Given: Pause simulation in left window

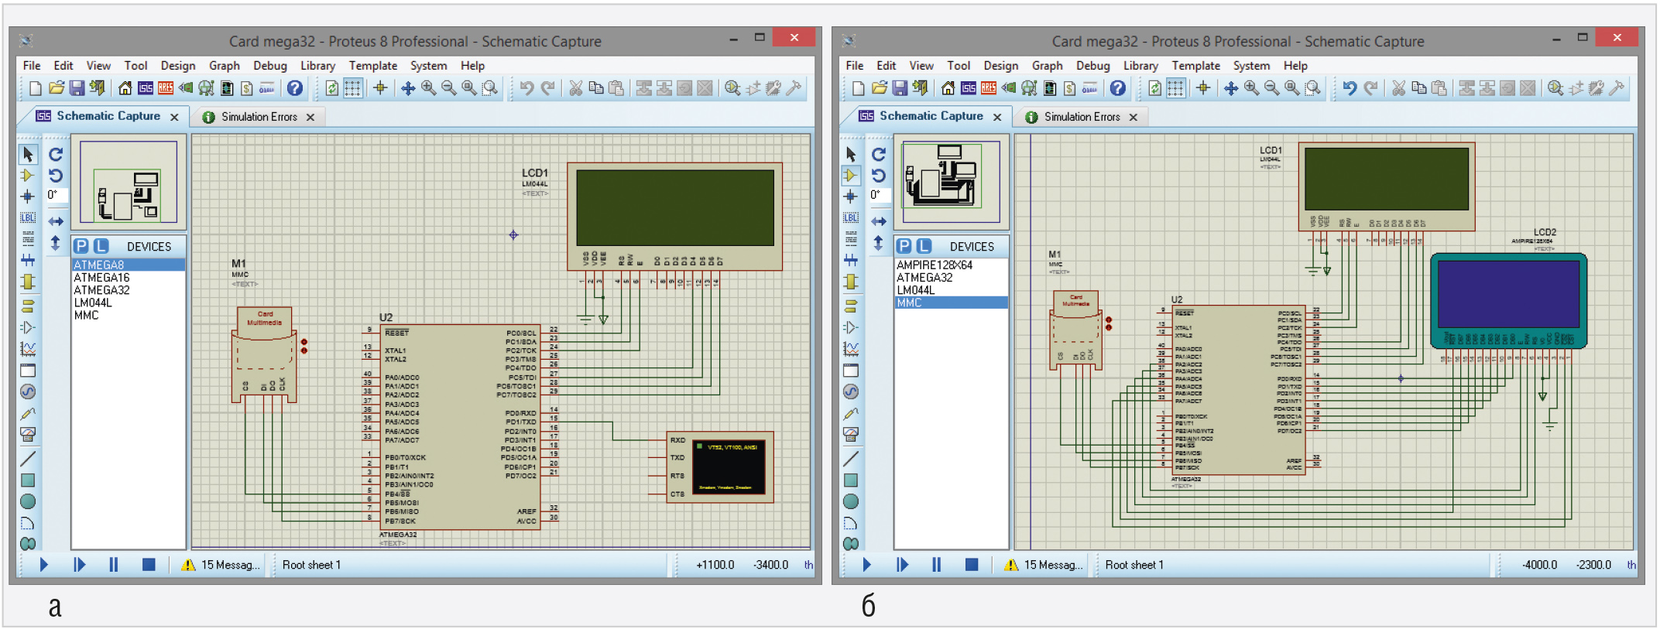Looking at the screenshot, I should click(x=114, y=565).
